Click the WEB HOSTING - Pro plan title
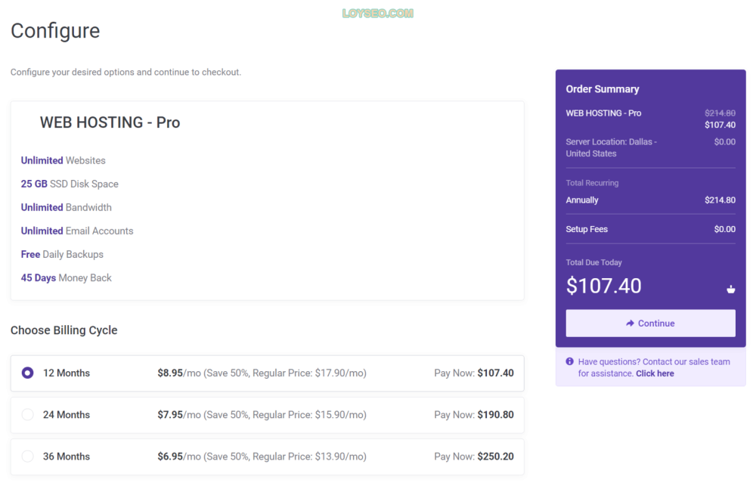The height and width of the screenshot is (486, 756). 110,122
